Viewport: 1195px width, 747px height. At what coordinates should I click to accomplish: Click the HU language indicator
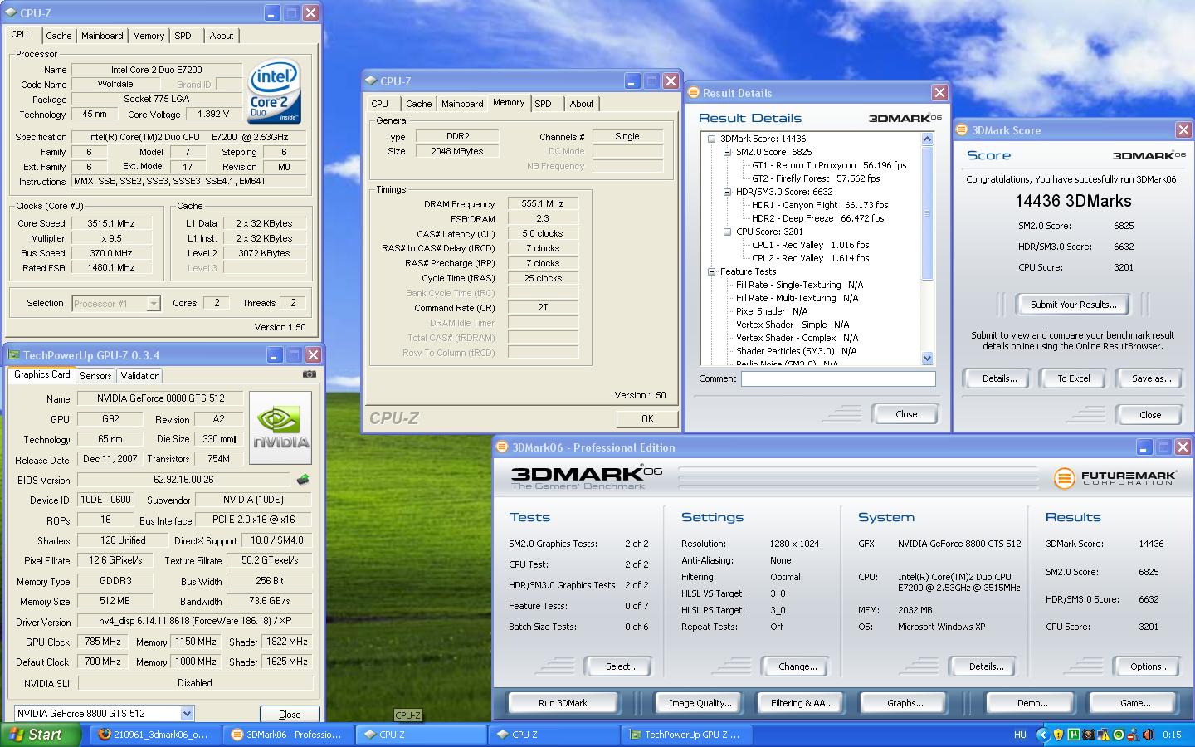(x=1020, y=735)
